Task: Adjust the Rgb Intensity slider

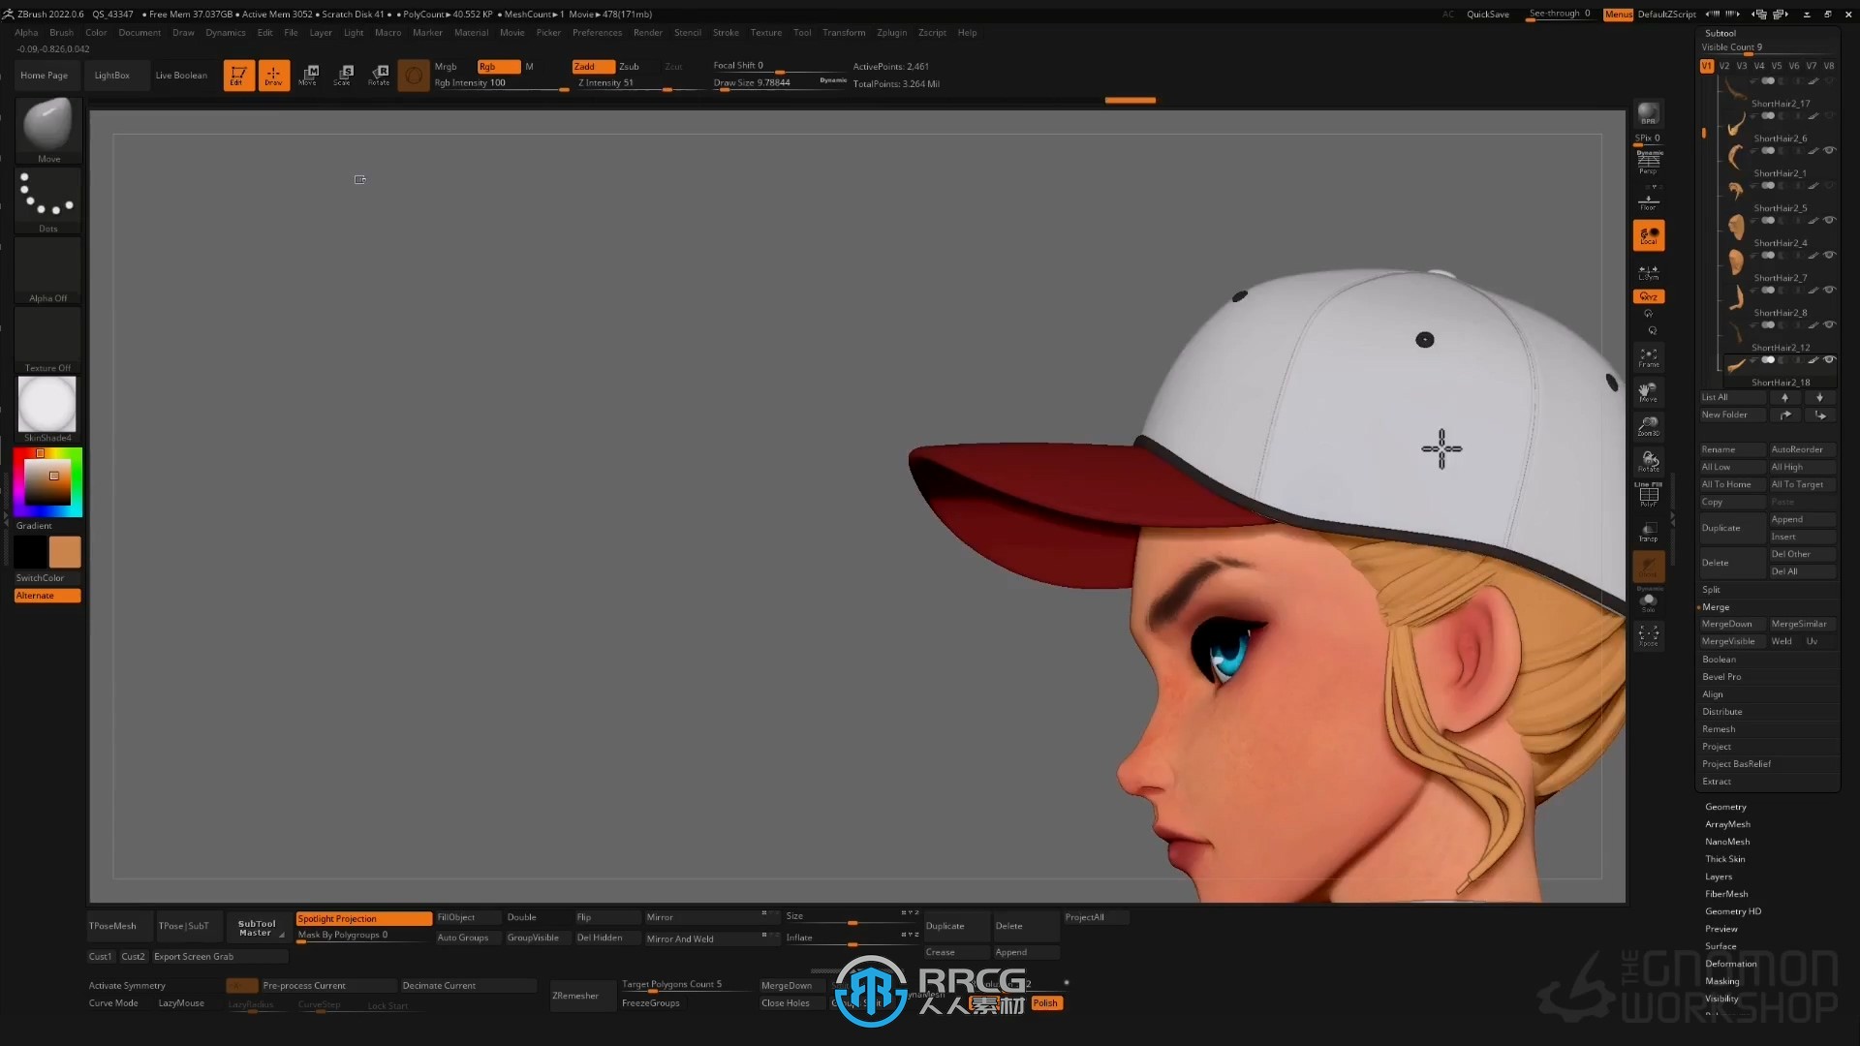Action: (x=501, y=83)
